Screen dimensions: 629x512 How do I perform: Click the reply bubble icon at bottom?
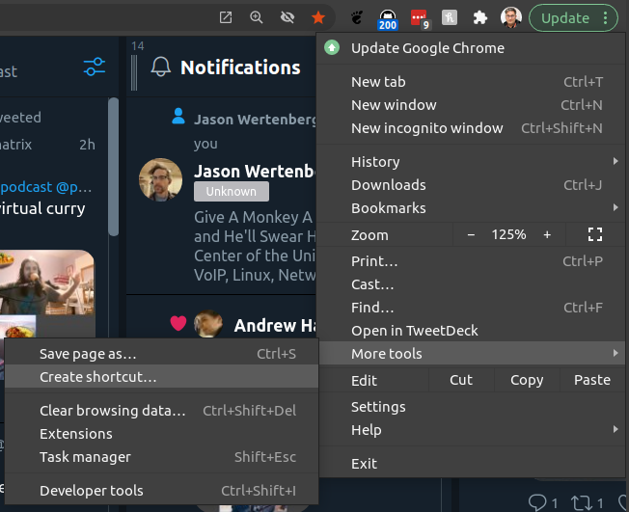coord(537,502)
